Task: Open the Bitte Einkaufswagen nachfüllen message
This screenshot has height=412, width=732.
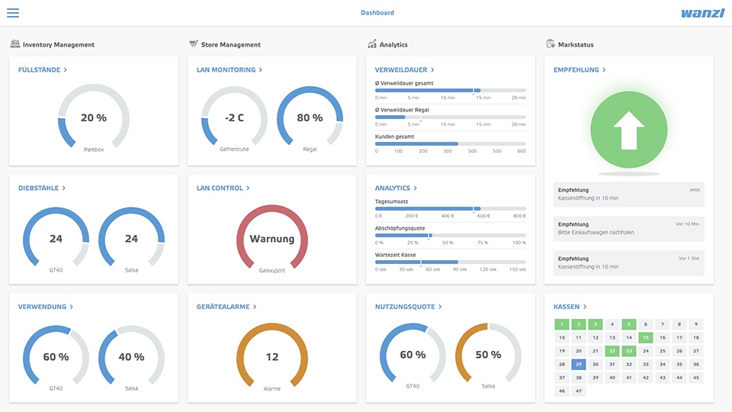Action: pyautogui.click(x=629, y=228)
